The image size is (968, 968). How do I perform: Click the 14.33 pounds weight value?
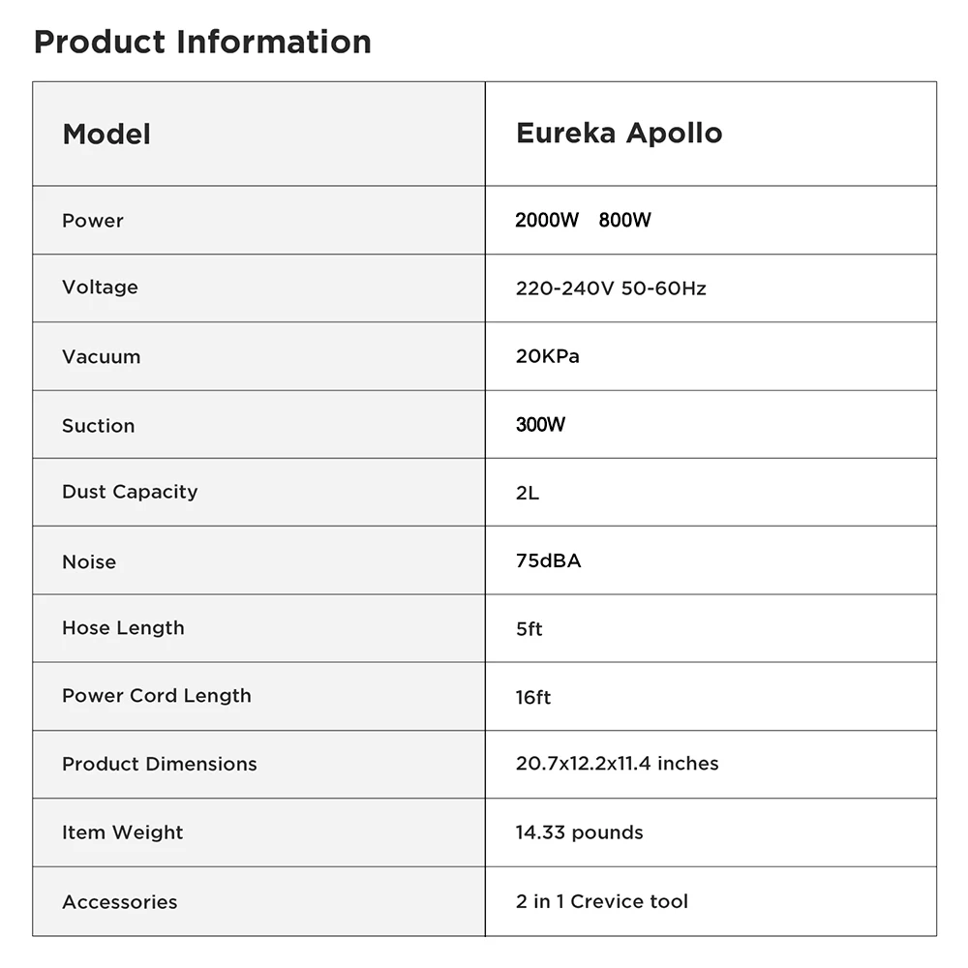point(579,832)
